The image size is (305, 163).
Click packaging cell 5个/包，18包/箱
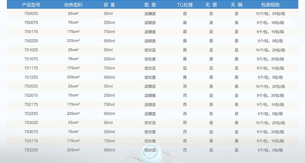[270, 23]
